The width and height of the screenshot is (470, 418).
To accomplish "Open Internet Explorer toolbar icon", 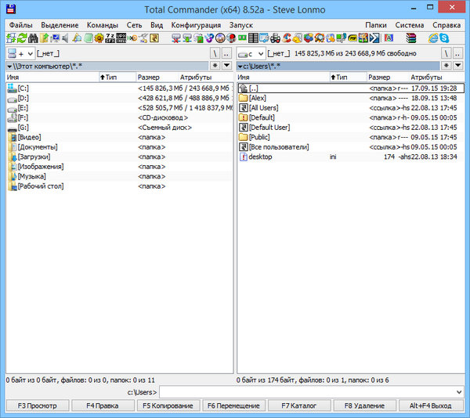I will click(433, 38).
